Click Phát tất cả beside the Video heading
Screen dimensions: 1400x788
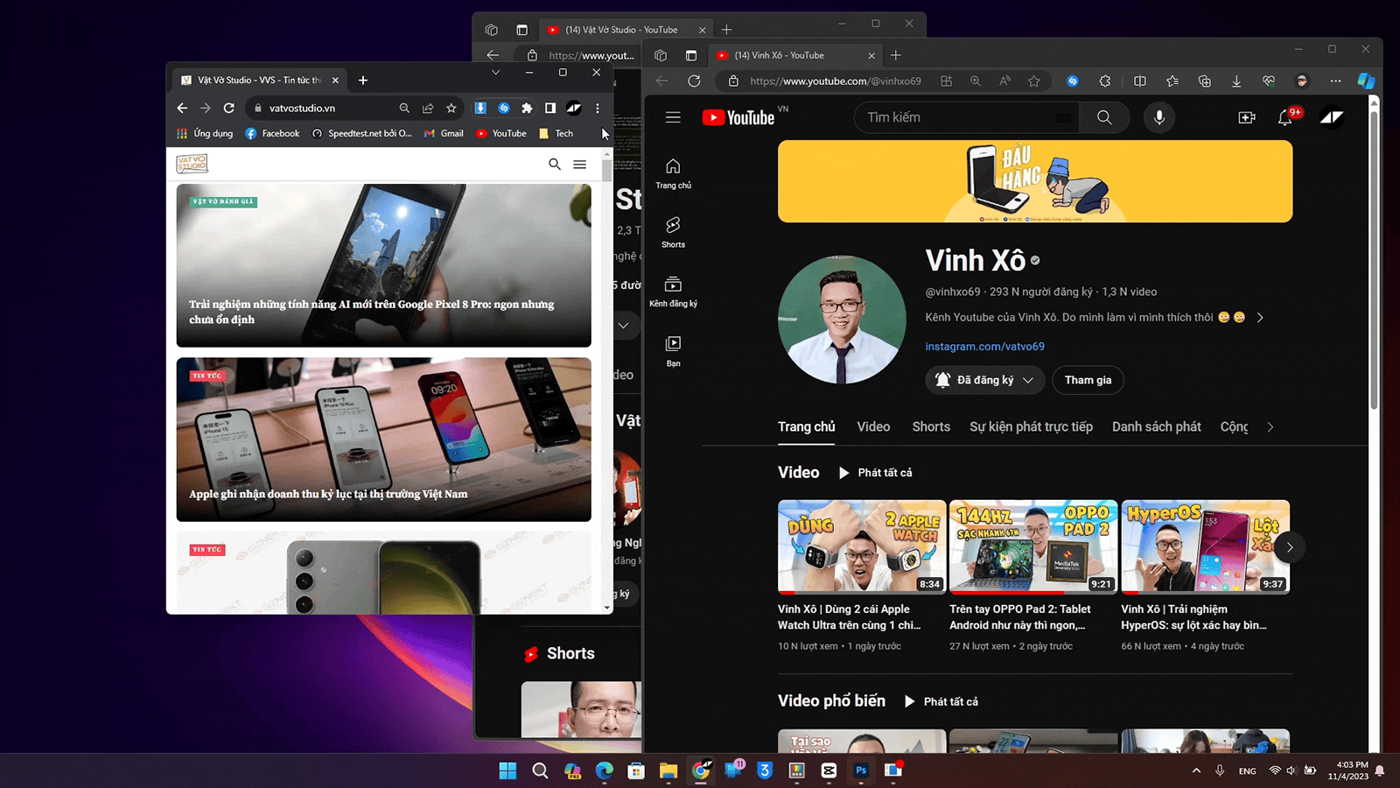tap(875, 473)
